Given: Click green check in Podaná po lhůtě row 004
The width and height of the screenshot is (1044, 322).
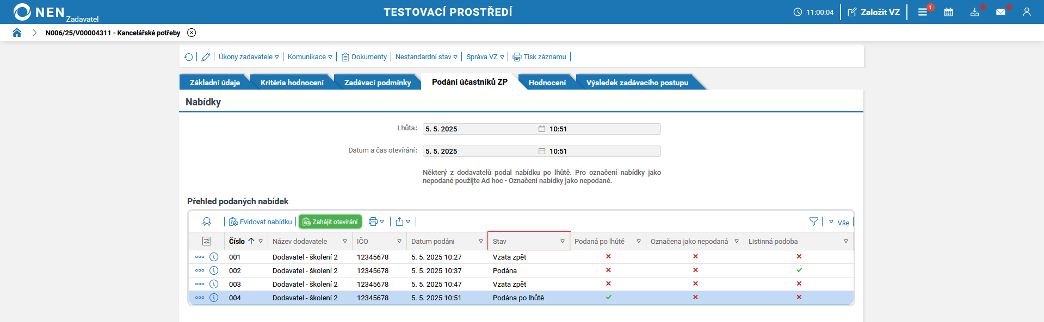Looking at the screenshot, I should [x=609, y=297].
